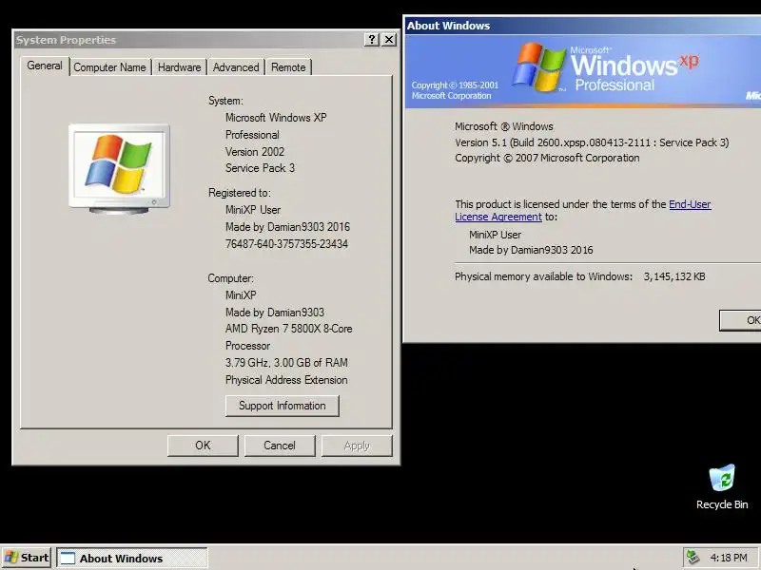Switch to the General tab
This screenshot has height=570, width=761.
tap(45, 66)
